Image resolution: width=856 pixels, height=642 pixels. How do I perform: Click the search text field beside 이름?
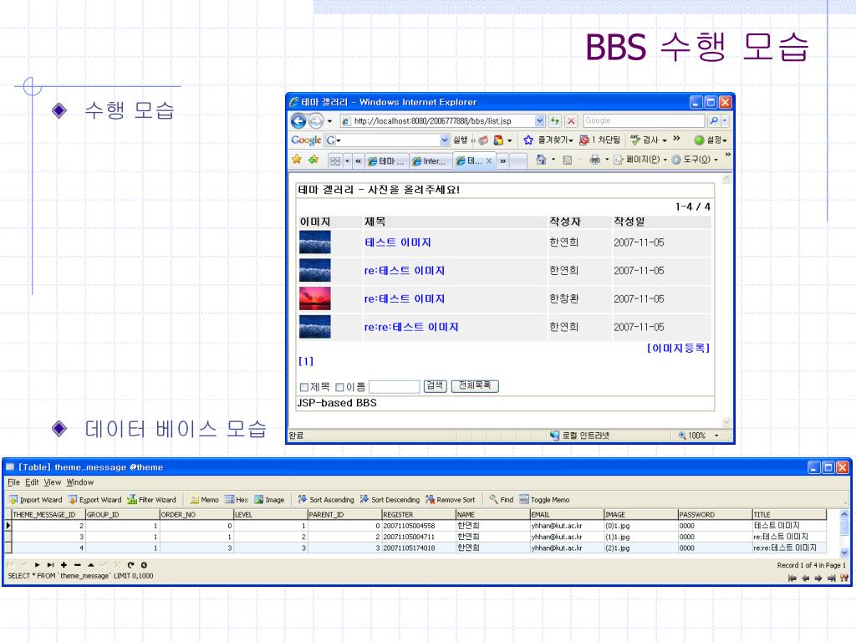[x=394, y=387]
